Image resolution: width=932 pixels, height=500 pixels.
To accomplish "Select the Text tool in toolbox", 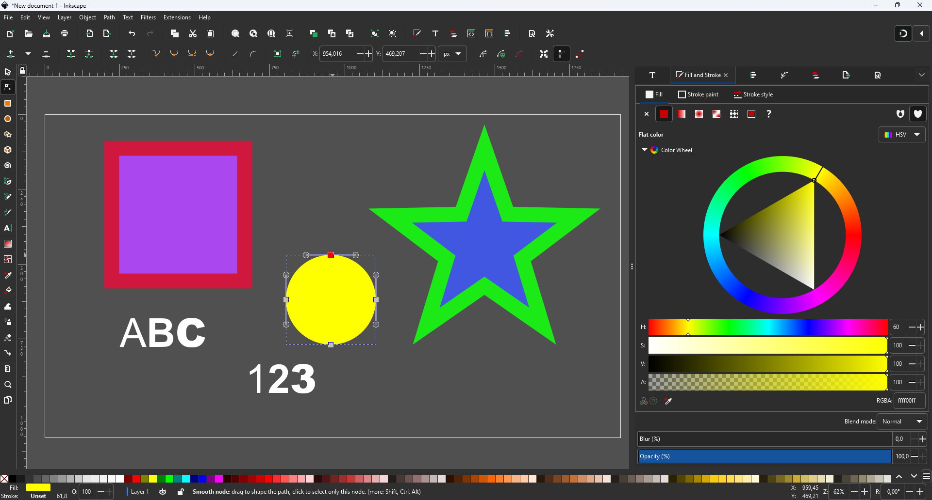I will pos(8,228).
